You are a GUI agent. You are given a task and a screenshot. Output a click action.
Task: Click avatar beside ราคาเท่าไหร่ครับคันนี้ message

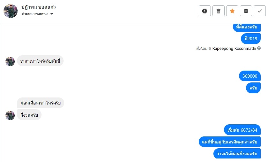[10, 61]
